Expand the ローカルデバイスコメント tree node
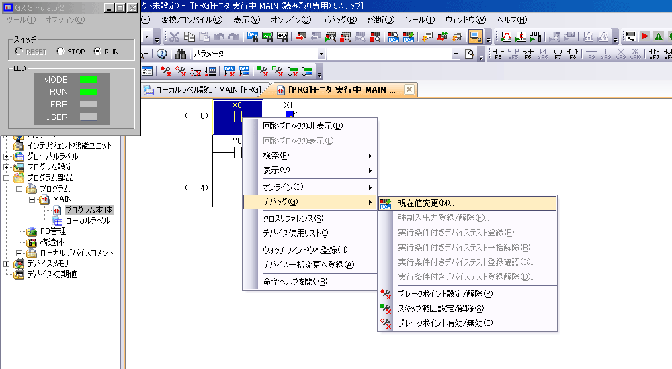The height and width of the screenshot is (369, 672). point(19,253)
